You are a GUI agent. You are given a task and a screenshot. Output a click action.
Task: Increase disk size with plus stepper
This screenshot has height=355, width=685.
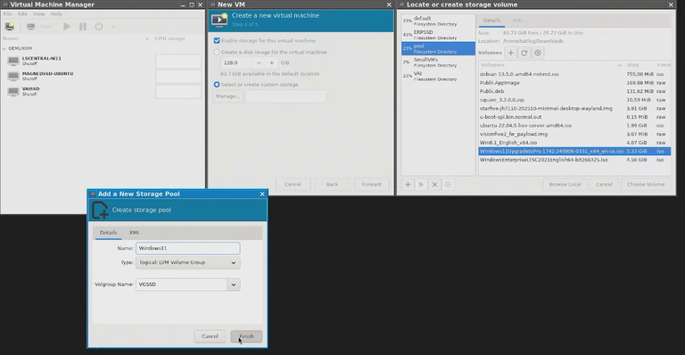[272, 62]
